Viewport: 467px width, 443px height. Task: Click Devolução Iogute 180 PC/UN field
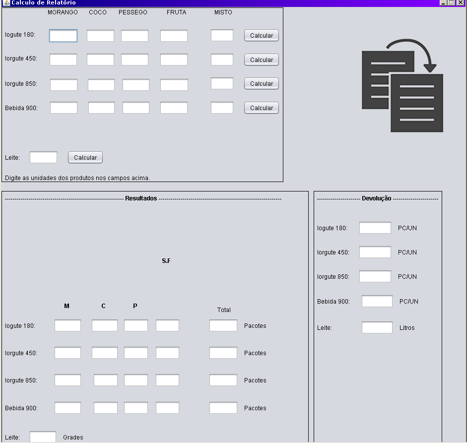(x=375, y=228)
